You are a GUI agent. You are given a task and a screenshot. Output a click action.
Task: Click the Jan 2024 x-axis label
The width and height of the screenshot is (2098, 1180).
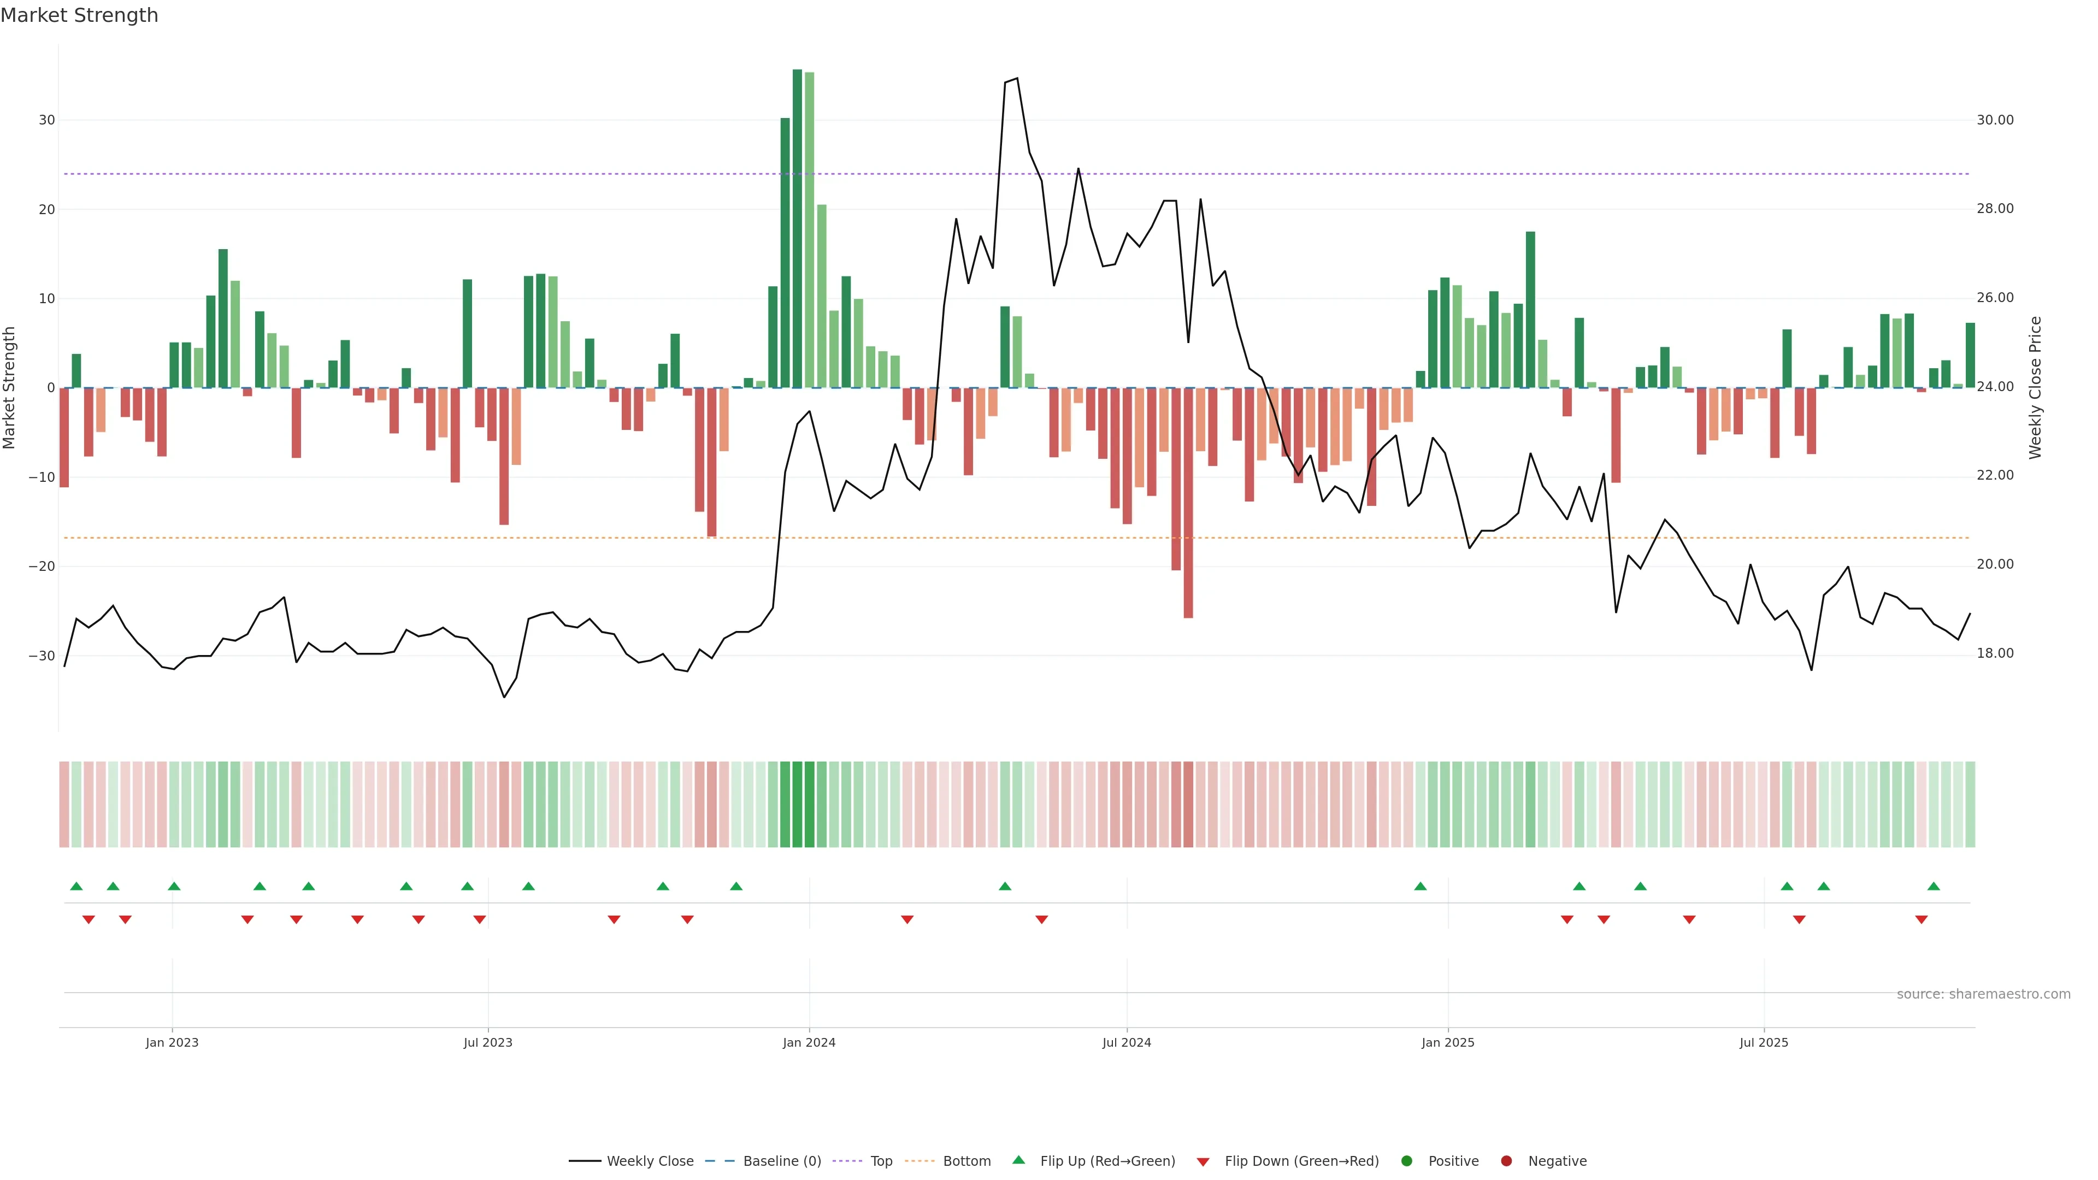pyautogui.click(x=809, y=1042)
